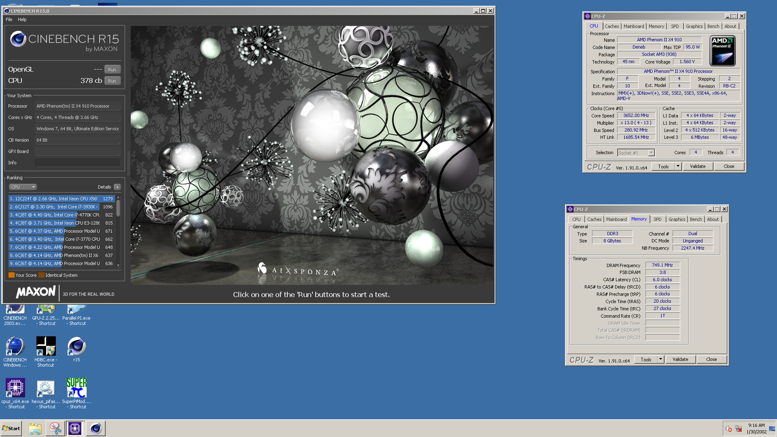The image size is (777, 437).
Task: Open About tab in upper CPU-Z
Action: point(730,26)
